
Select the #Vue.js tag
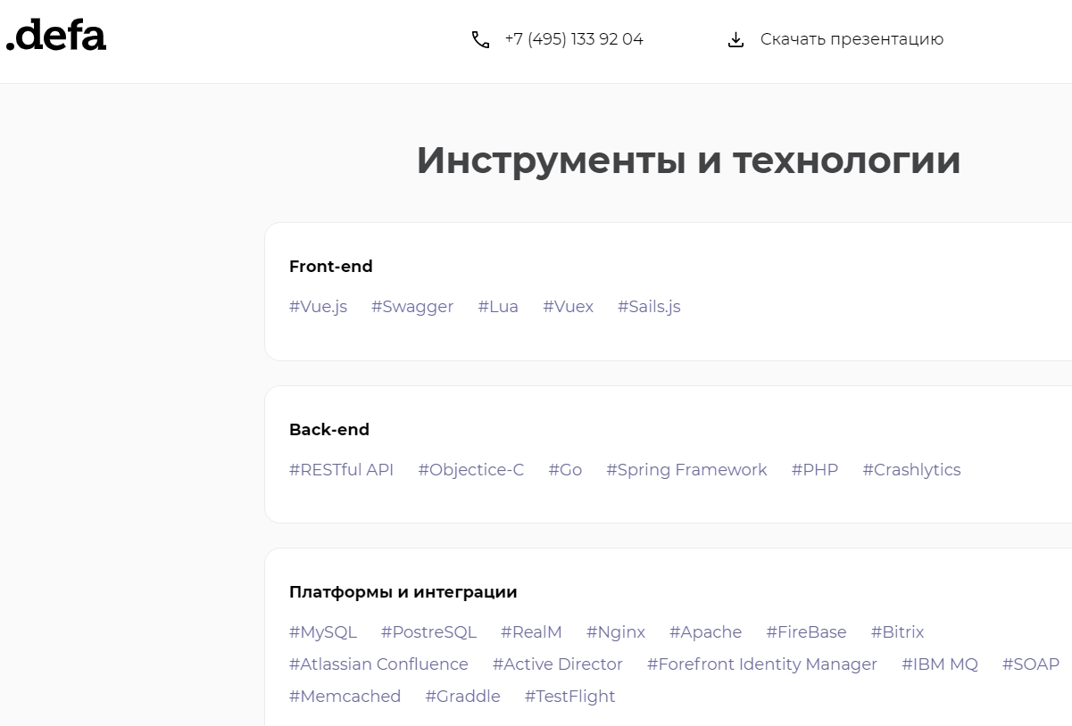click(318, 307)
